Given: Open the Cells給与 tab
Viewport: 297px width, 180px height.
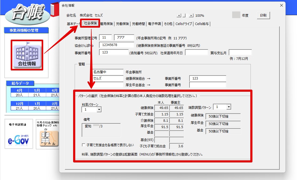Looking at the screenshot, I should [202, 24].
